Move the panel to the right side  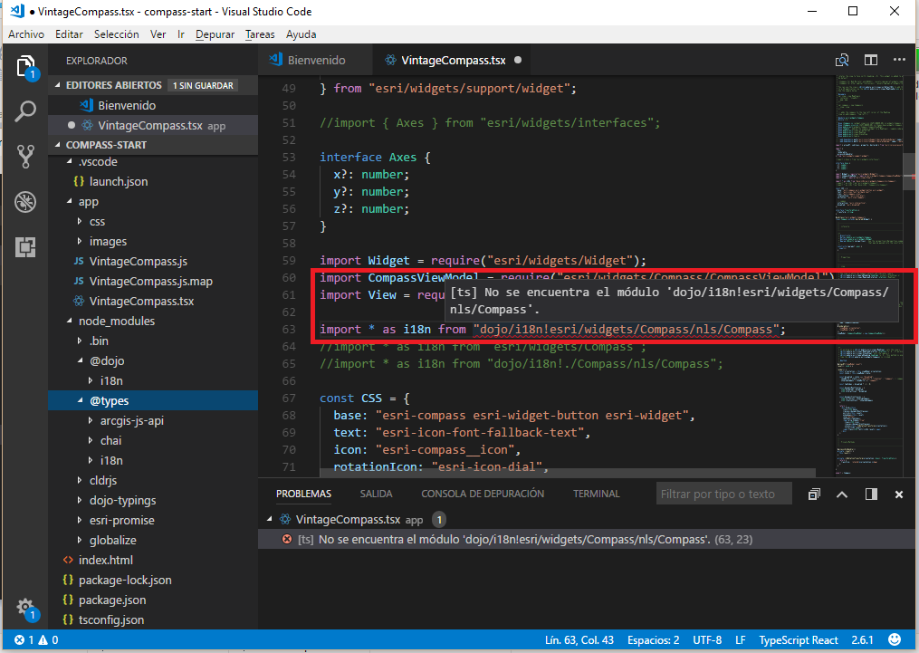871,495
